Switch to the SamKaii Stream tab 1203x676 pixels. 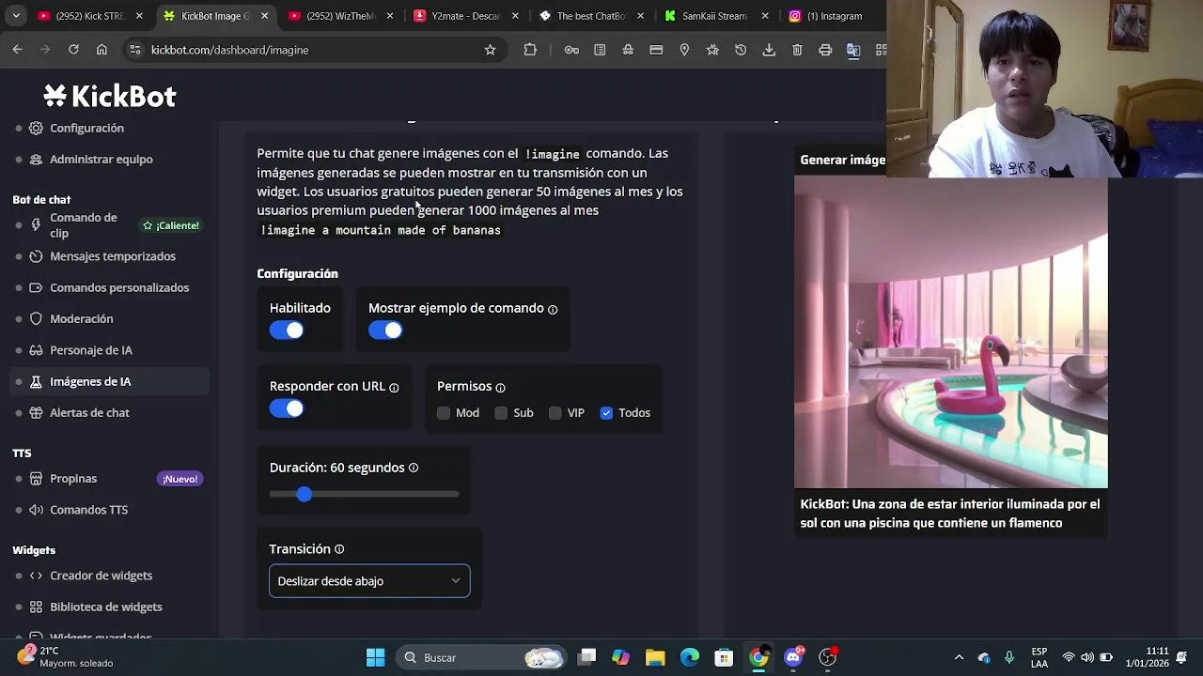pyautogui.click(x=714, y=16)
